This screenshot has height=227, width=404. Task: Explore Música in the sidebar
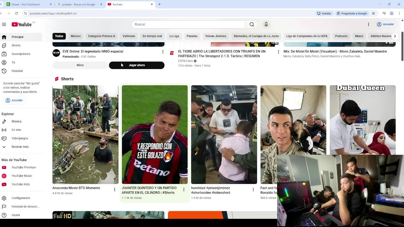(21, 121)
